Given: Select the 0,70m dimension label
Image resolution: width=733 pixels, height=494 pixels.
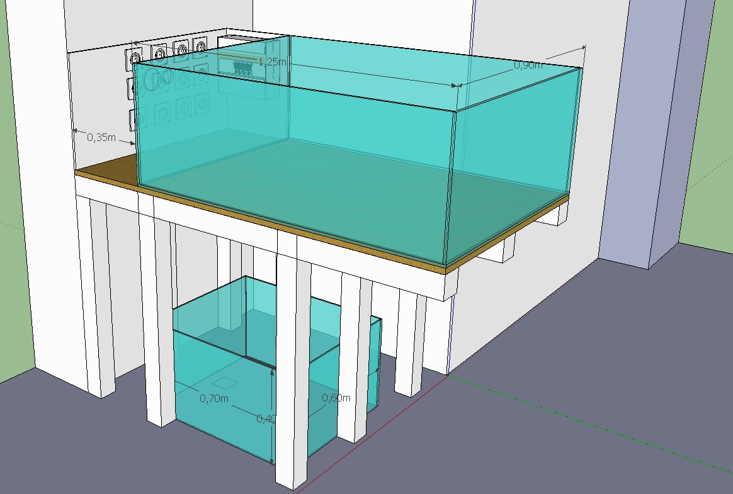Looking at the screenshot, I should point(214,398).
